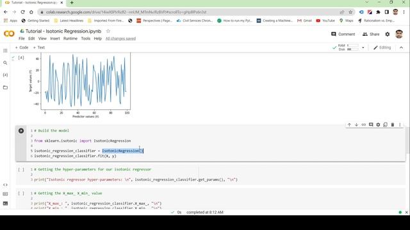Open the Runtime menu
The width and height of the screenshot is (410, 230).
pos(70,38)
